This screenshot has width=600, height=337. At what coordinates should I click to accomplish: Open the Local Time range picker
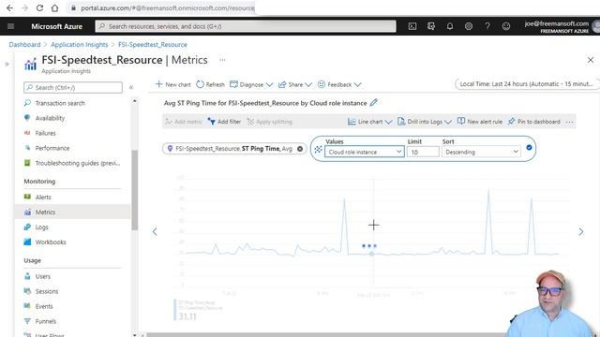pyautogui.click(x=526, y=84)
